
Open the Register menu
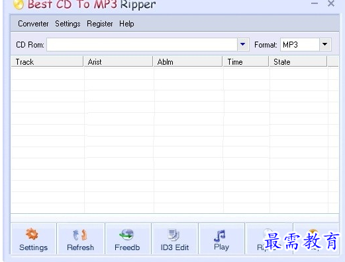click(x=100, y=24)
